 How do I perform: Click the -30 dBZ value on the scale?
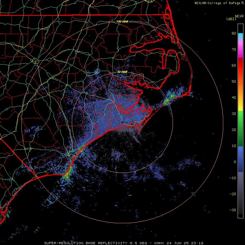pyautogui.click(x=233, y=210)
